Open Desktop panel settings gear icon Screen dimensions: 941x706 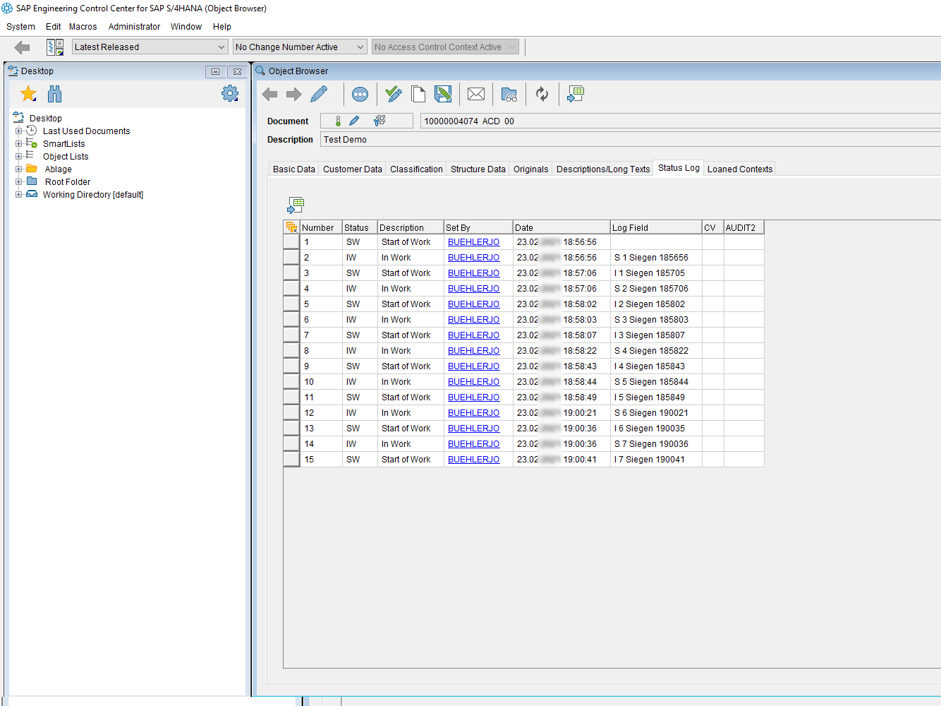click(x=230, y=93)
